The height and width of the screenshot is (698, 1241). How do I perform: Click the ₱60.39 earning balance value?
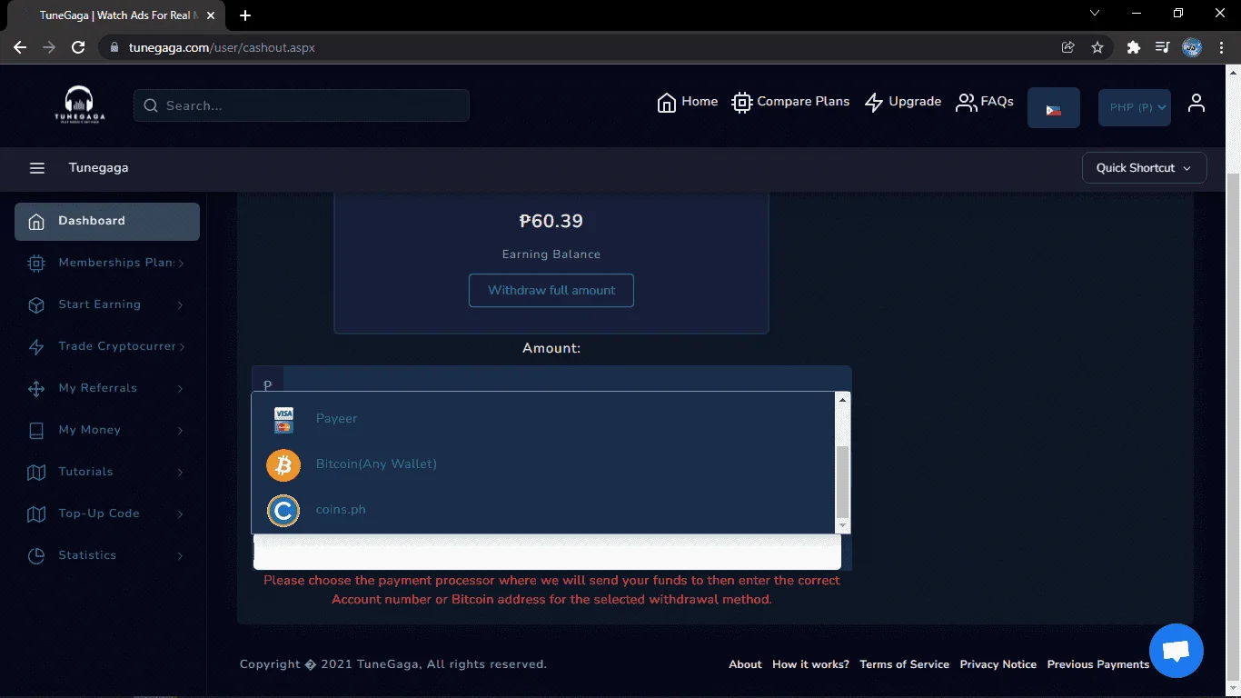coord(551,221)
